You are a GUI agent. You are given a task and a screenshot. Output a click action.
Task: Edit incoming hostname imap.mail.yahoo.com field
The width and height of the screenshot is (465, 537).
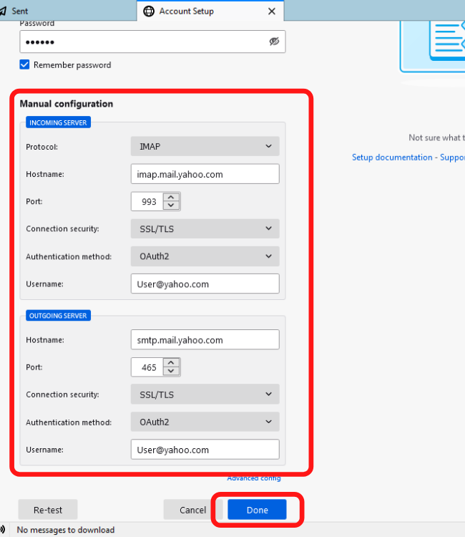point(205,174)
